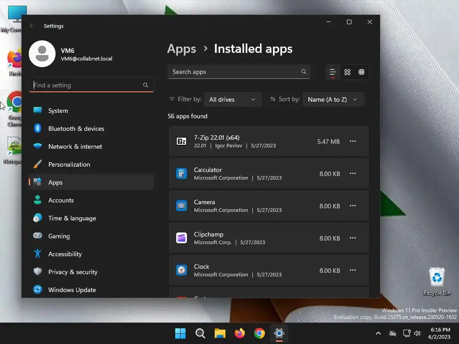Open the Windows Start menu

[180, 333]
